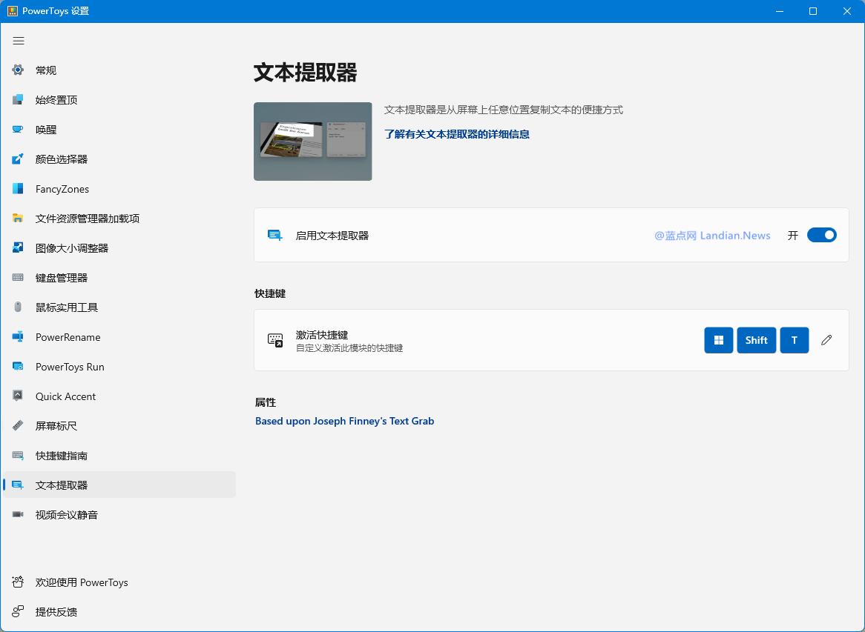The height and width of the screenshot is (632, 865).
Task: Open Based upon Joseph Finney's Text Grab link
Action: [x=344, y=421]
